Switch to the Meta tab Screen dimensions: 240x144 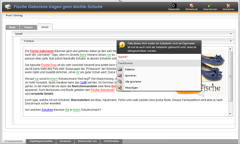[x=12, y=27]
